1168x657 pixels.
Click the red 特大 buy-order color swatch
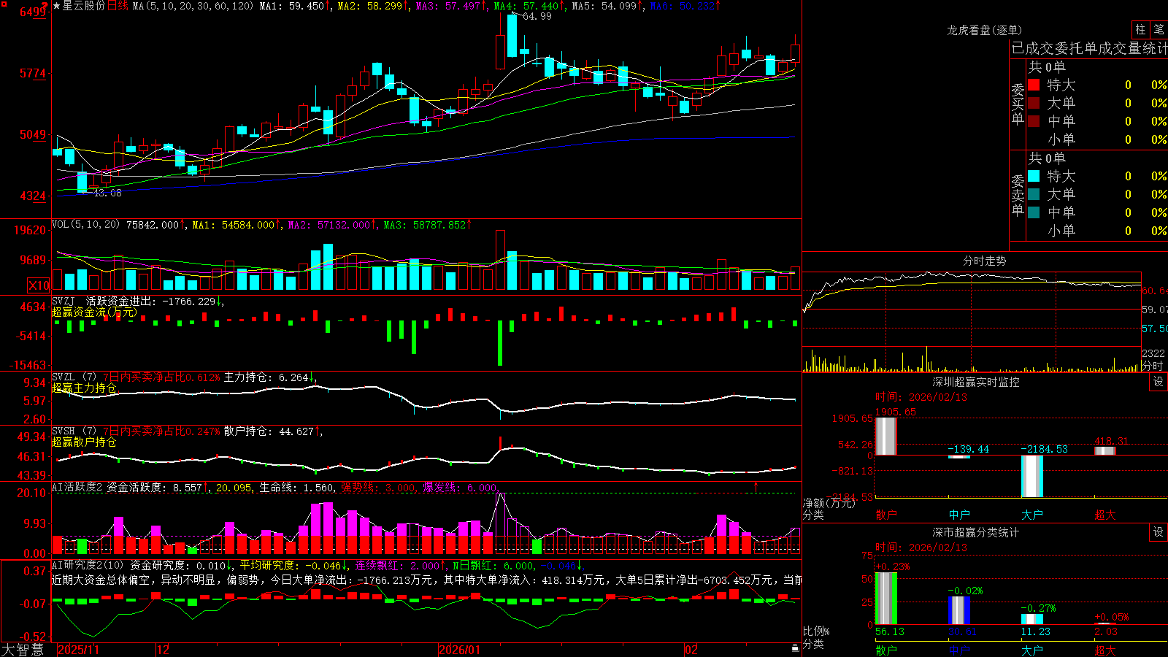pyautogui.click(x=1034, y=85)
